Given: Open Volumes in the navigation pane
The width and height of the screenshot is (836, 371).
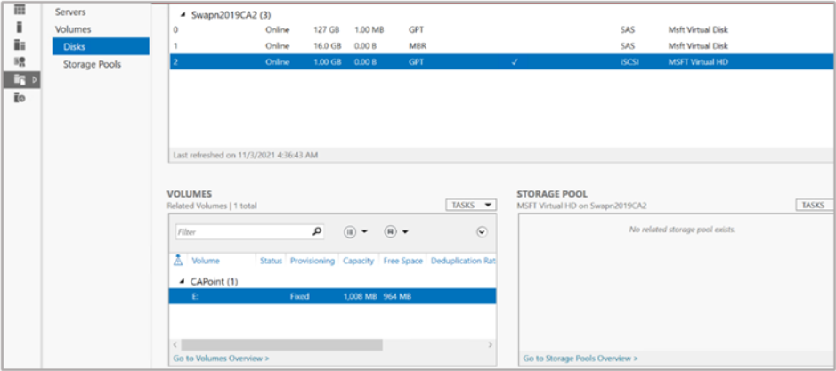Looking at the screenshot, I should pos(73,29).
